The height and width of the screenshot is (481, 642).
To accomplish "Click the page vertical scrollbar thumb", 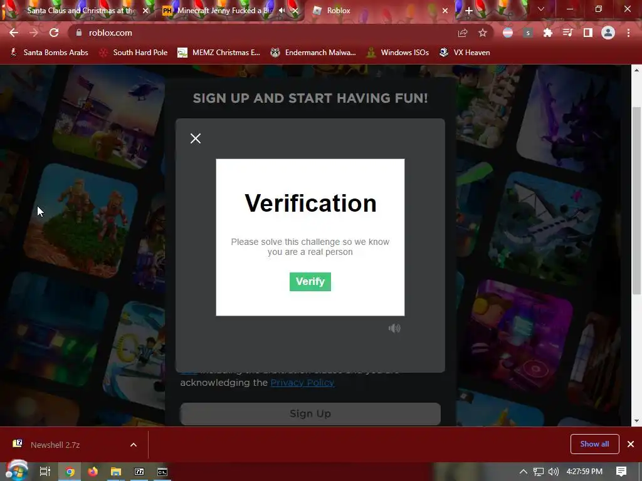I will coord(636,200).
